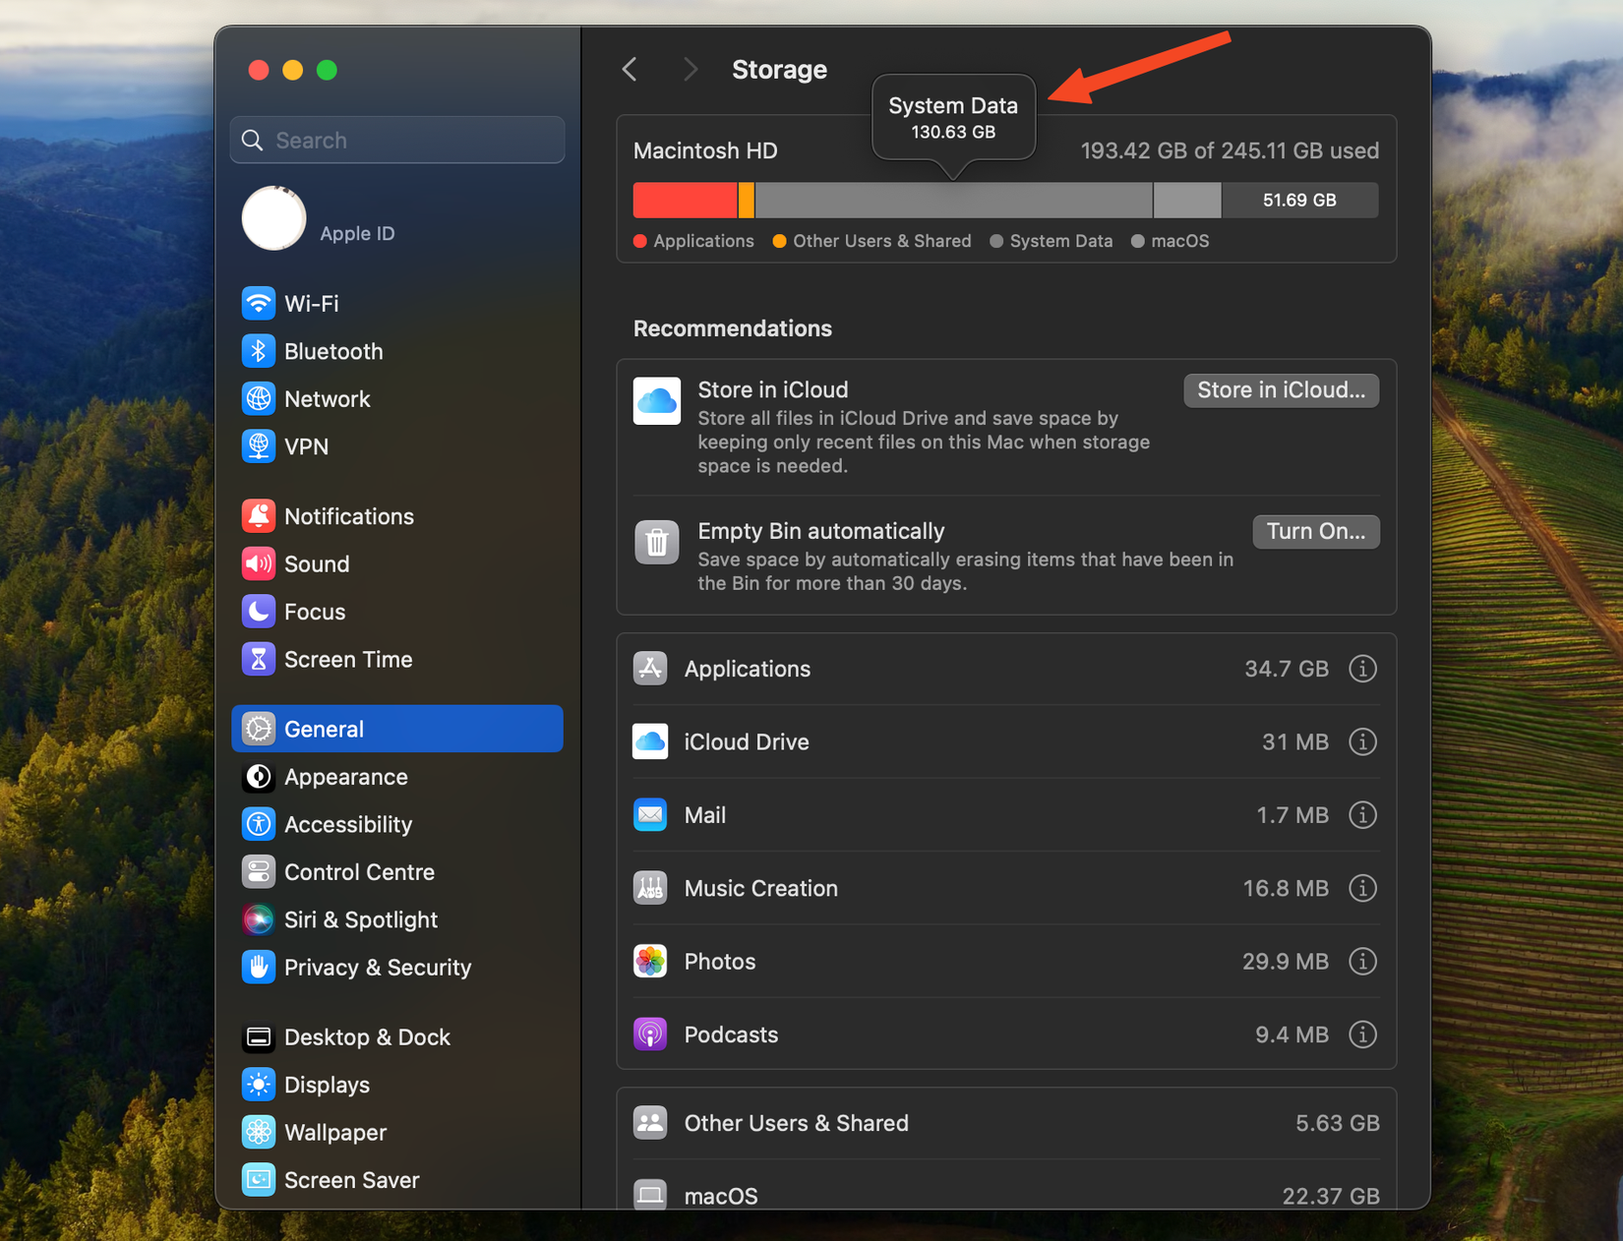
Task: Go back using the back chevron
Action: [631, 70]
